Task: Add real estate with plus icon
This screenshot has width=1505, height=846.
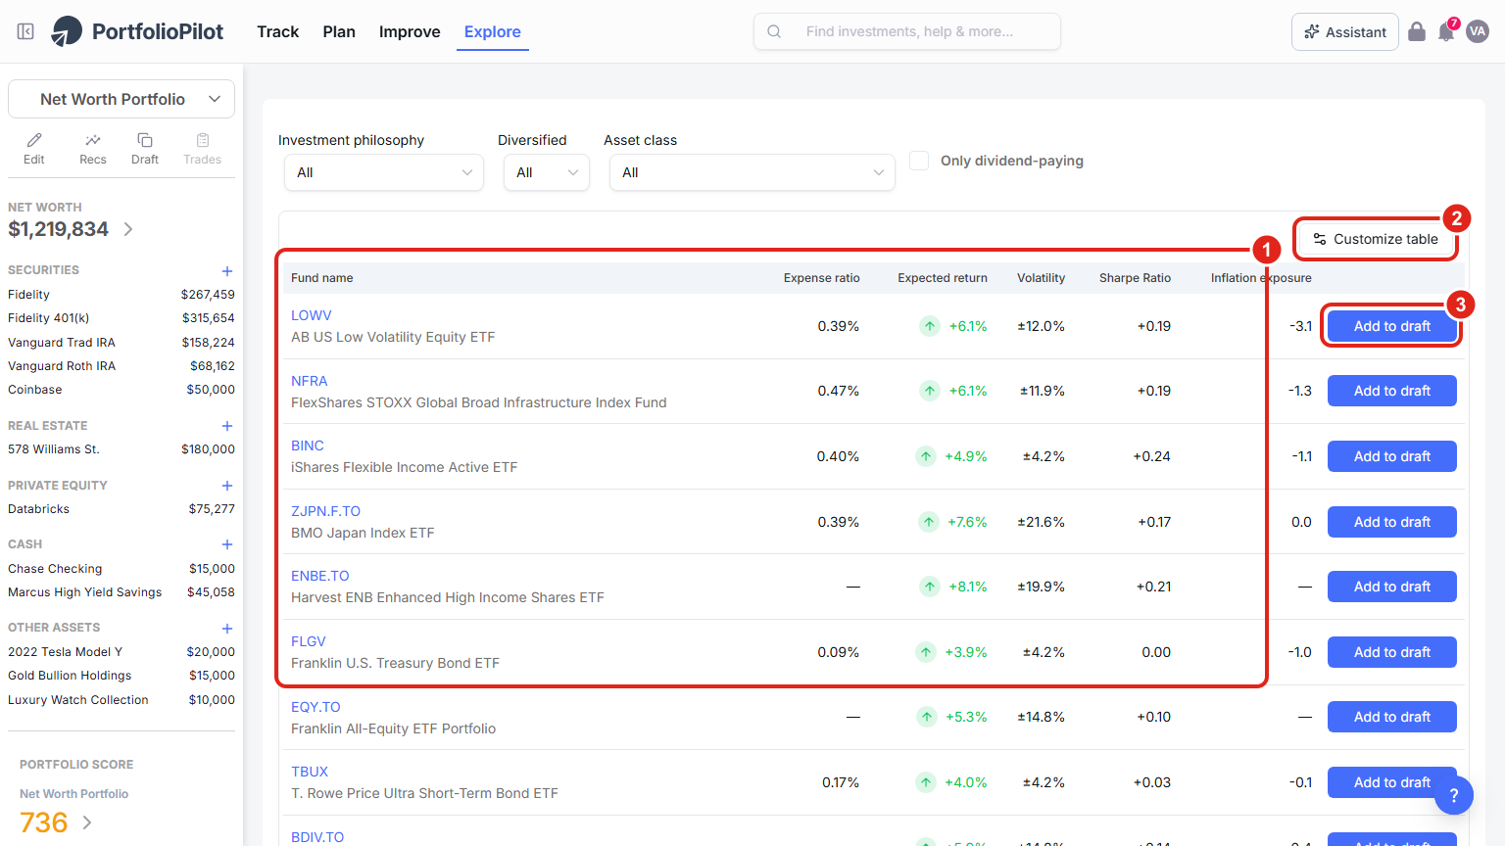Action: coord(227,426)
